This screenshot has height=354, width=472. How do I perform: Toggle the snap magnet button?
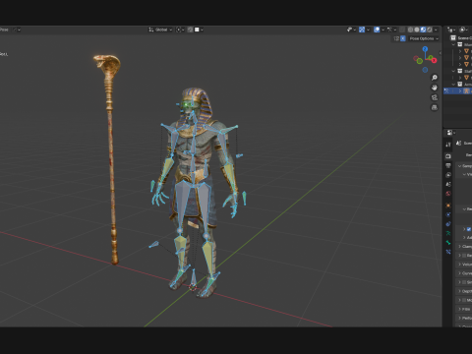[190, 29]
